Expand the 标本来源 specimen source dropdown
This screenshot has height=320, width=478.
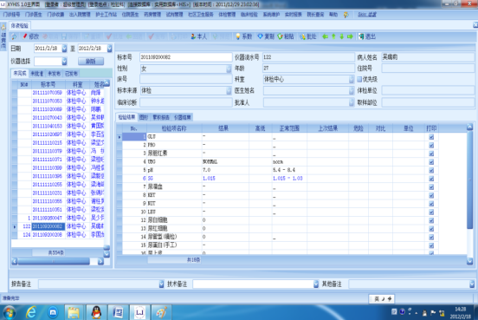(229, 91)
